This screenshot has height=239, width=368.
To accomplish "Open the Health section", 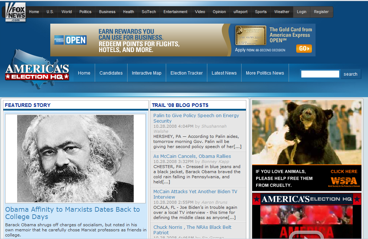I will 129,12.
